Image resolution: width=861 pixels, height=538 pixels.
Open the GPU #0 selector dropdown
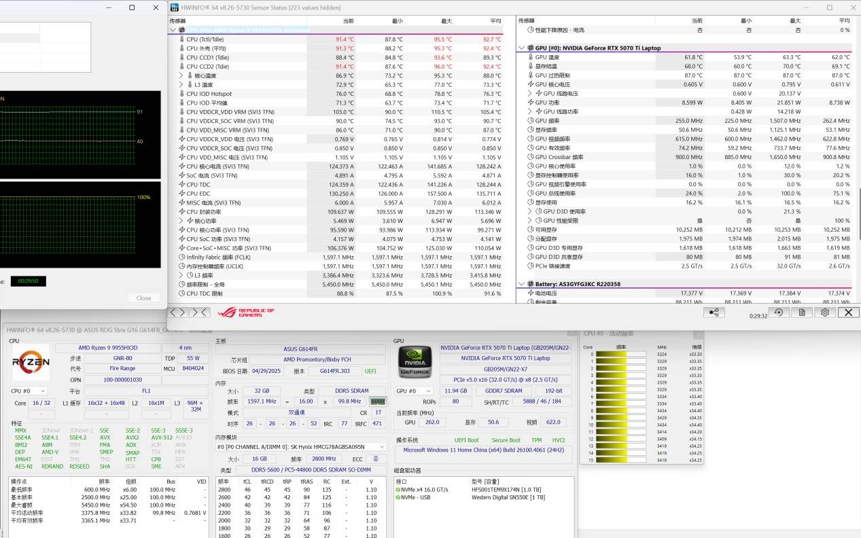tap(414, 391)
